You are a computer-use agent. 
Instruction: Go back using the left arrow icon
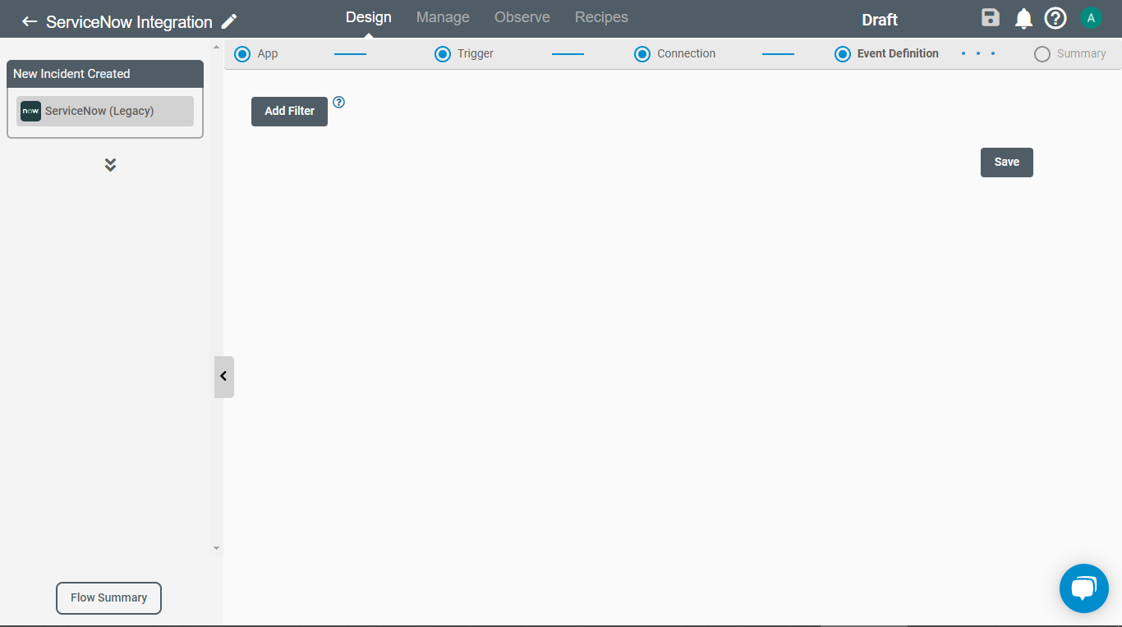click(30, 22)
